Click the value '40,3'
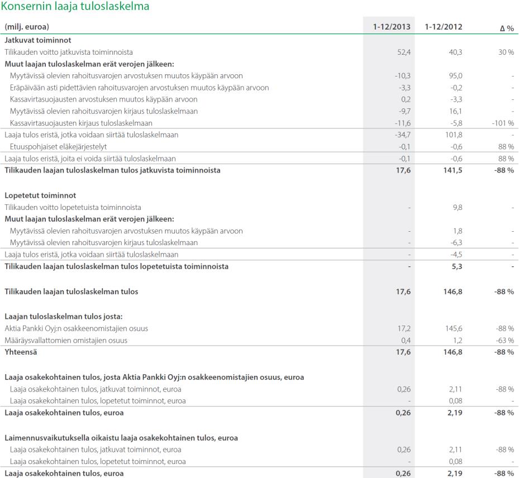The width and height of the screenshot is (519, 478). pos(455,52)
